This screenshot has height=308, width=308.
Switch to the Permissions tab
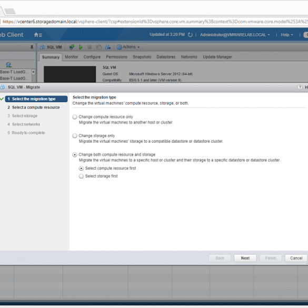coord(117,57)
